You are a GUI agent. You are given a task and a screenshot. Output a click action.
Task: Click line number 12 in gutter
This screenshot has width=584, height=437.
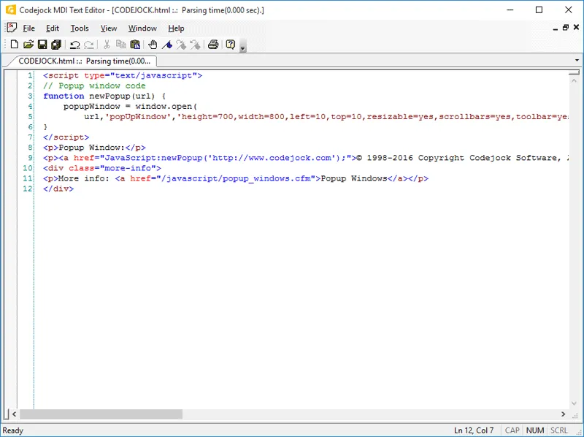click(28, 189)
